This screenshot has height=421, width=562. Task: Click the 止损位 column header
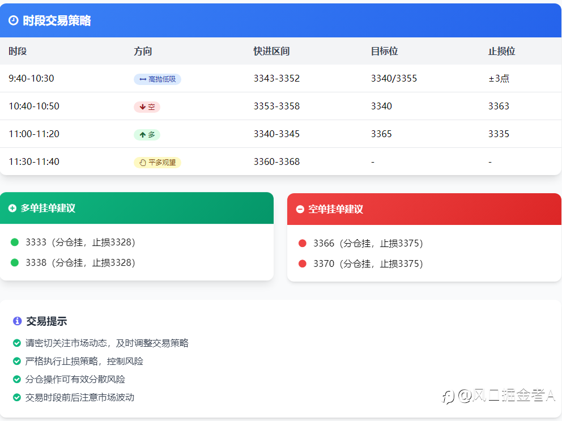tap(502, 52)
